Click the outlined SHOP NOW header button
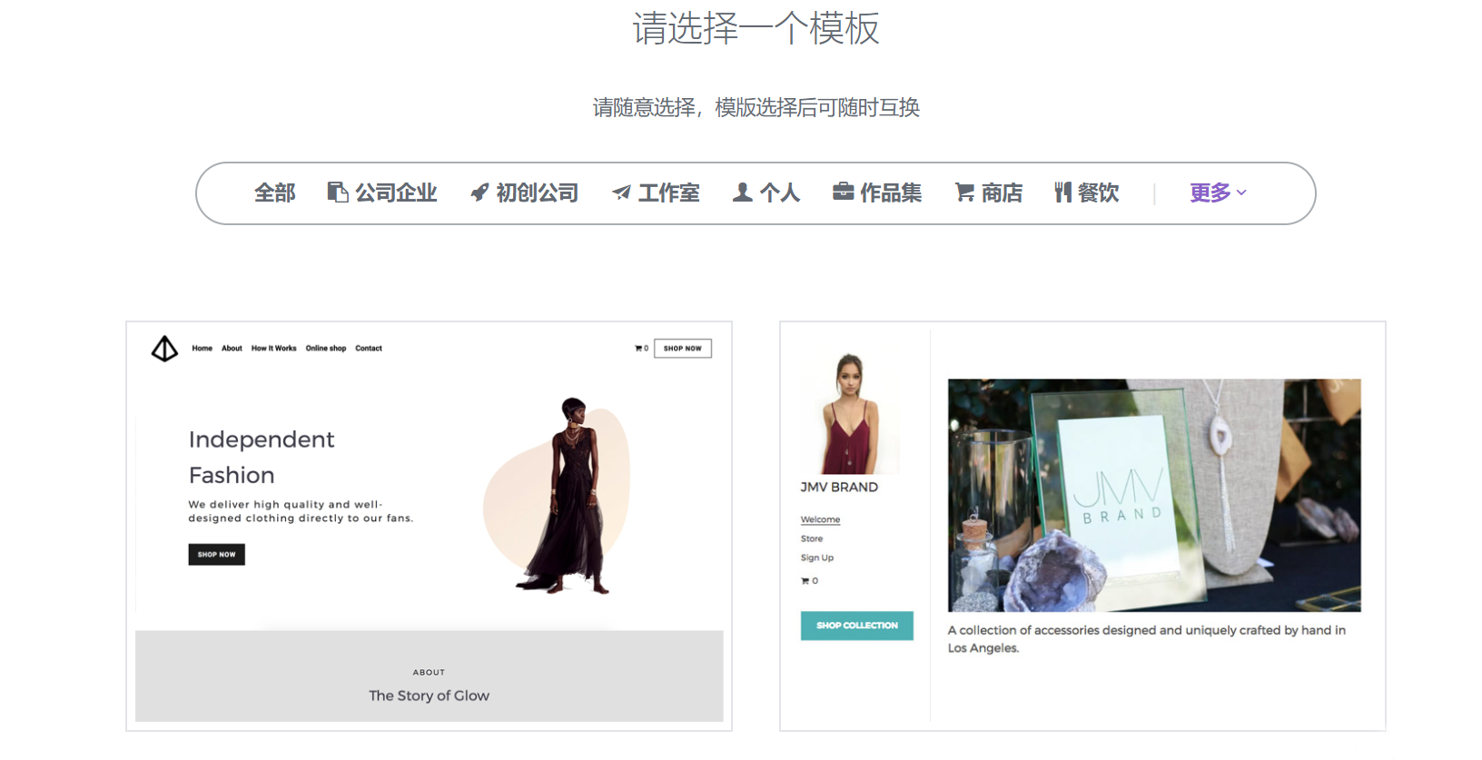1482x760 pixels. point(683,349)
